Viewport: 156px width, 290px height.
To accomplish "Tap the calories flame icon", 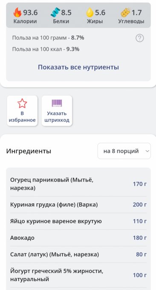I will coord(17,12).
